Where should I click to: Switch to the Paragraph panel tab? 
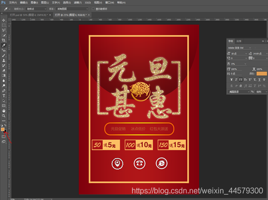coord(239,41)
